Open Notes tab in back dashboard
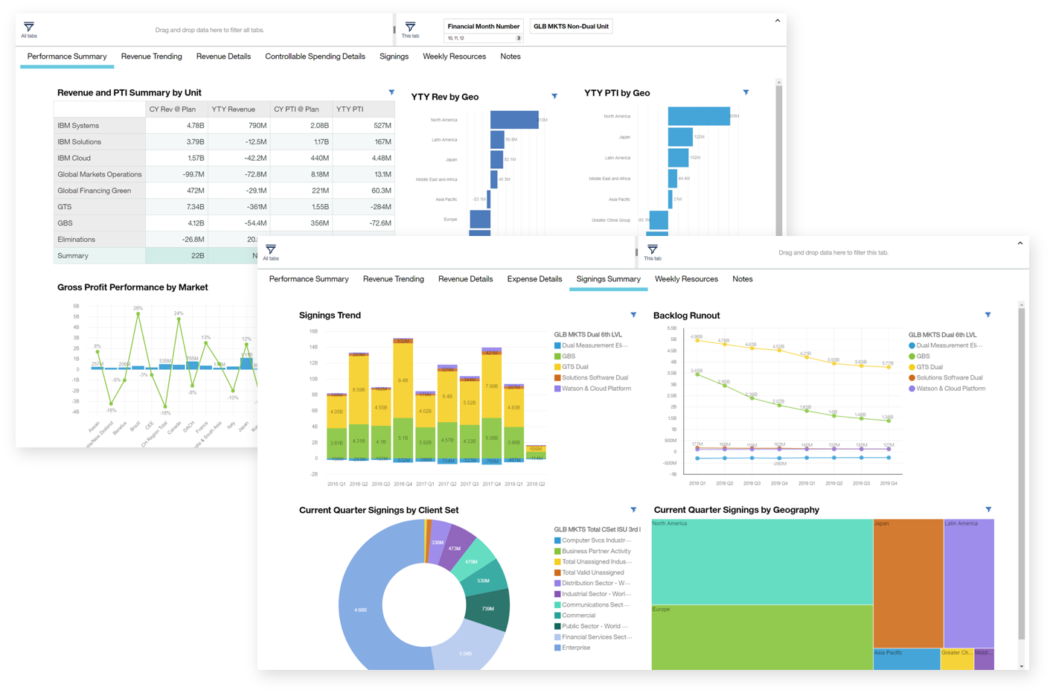Image resolution: width=1050 pixels, height=693 pixels. (x=510, y=57)
